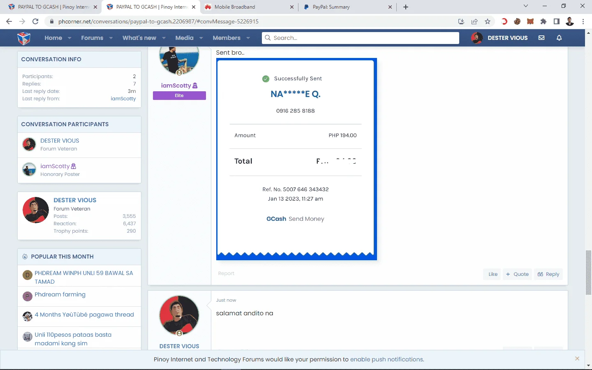Go back using browser back arrow

pyautogui.click(x=9, y=21)
